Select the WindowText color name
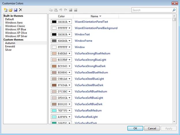The image size is (180, 135). (x=82, y=34)
